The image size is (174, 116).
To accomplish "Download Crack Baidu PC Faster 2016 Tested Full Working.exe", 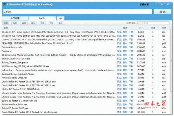I will [x=131, y=112].
